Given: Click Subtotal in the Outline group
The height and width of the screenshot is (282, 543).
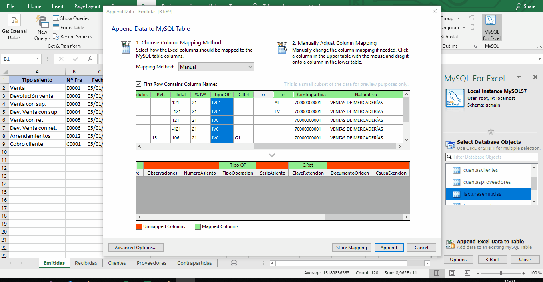Looking at the screenshot, I should (449, 37).
